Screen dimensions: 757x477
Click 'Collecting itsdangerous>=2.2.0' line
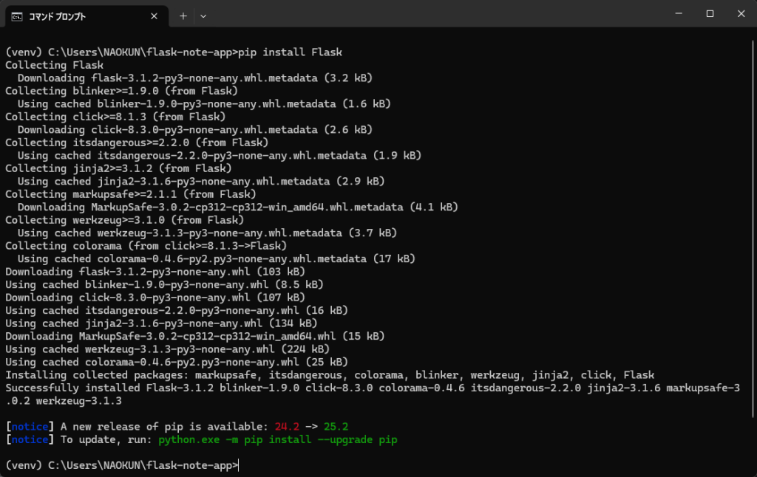click(137, 143)
